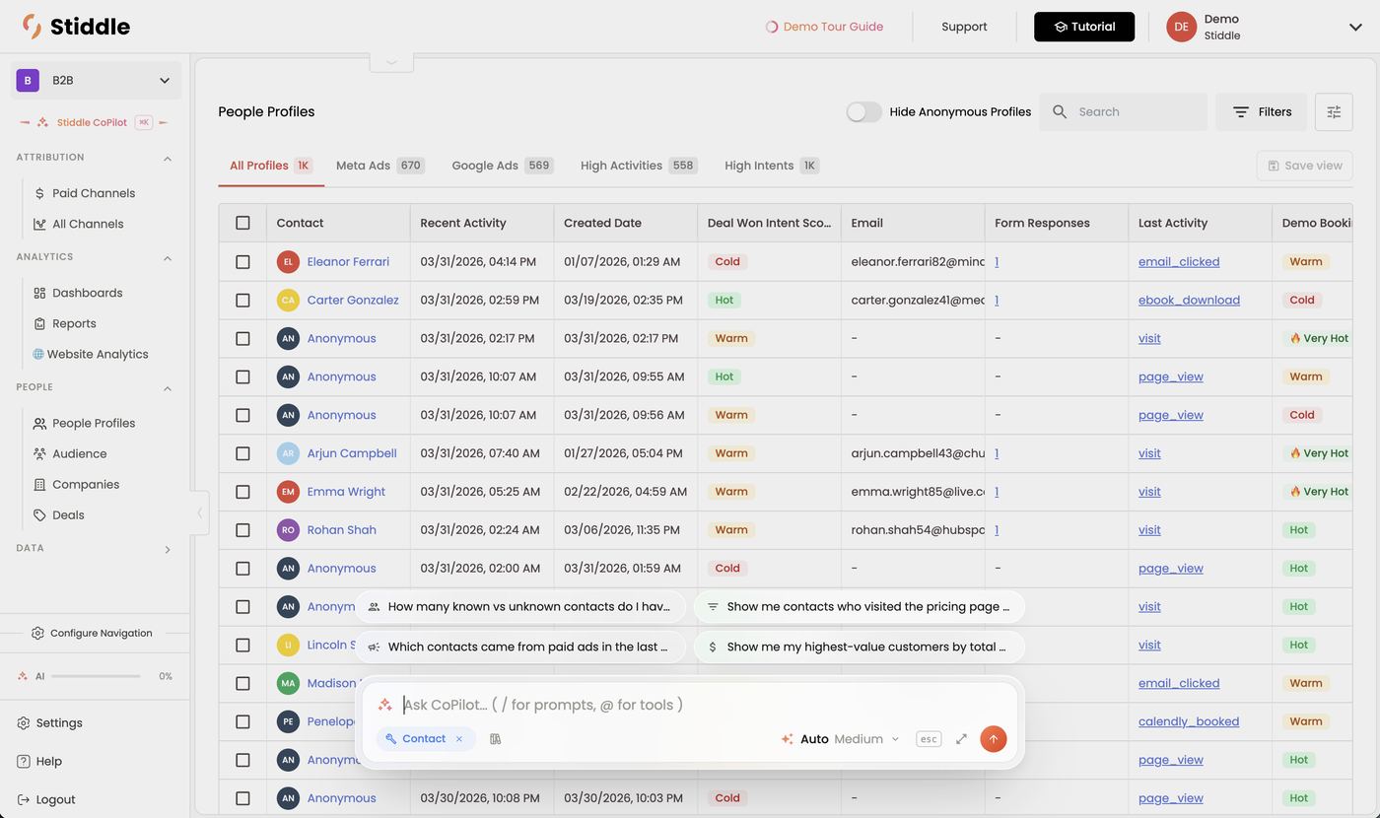This screenshot has width=1380, height=818.
Task: Click the people profiles Search field
Action: 1124,112
